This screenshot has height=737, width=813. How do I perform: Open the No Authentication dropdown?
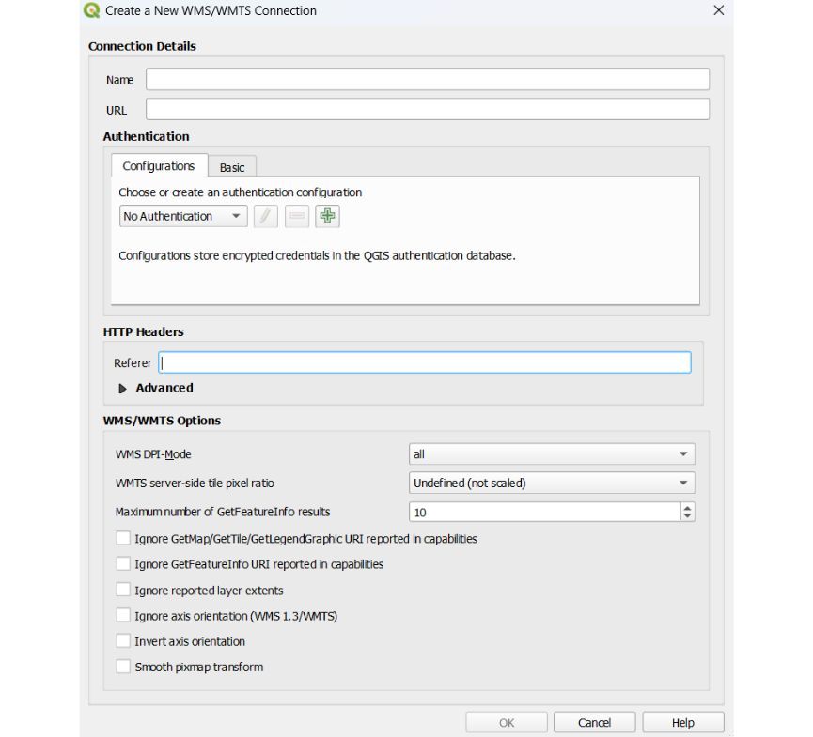pos(183,216)
